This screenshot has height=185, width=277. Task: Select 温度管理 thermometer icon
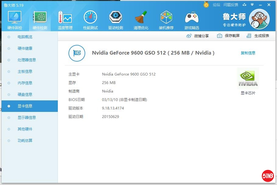pos(65,18)
